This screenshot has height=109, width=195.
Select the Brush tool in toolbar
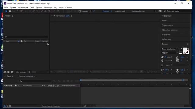point(42,11)
